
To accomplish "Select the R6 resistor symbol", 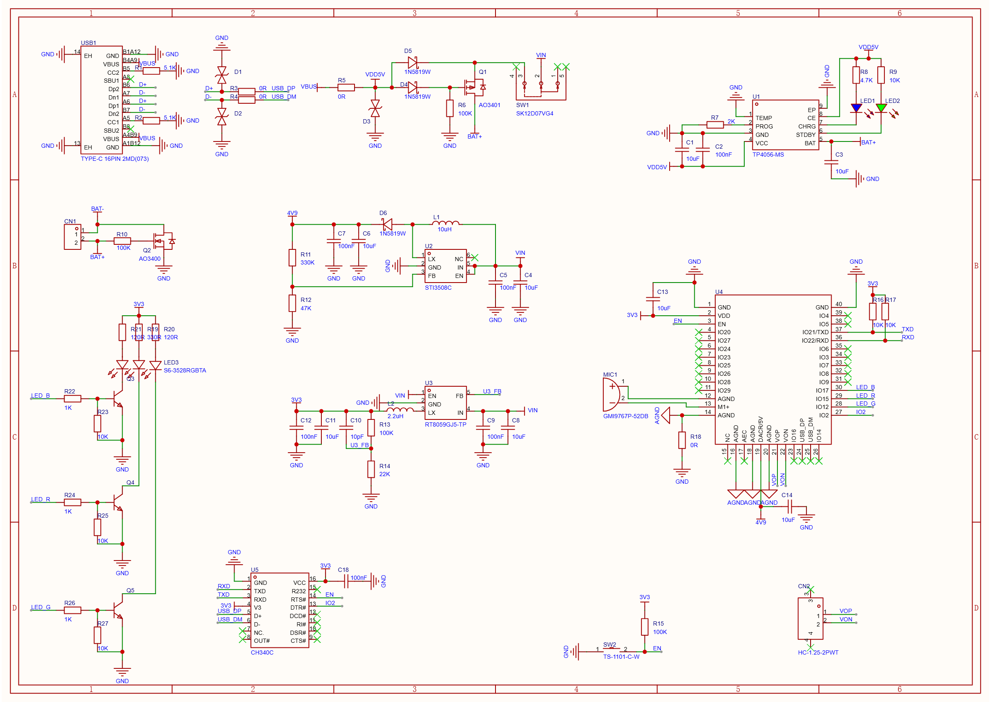I will click(450, 108).
